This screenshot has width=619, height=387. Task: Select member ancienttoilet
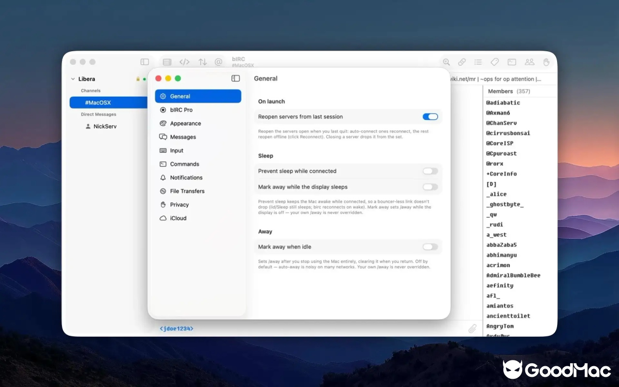click(508, 316)
